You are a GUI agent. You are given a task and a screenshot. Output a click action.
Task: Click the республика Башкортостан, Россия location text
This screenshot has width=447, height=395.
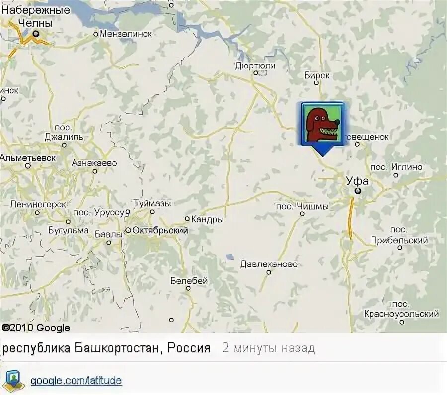(106, 348)
